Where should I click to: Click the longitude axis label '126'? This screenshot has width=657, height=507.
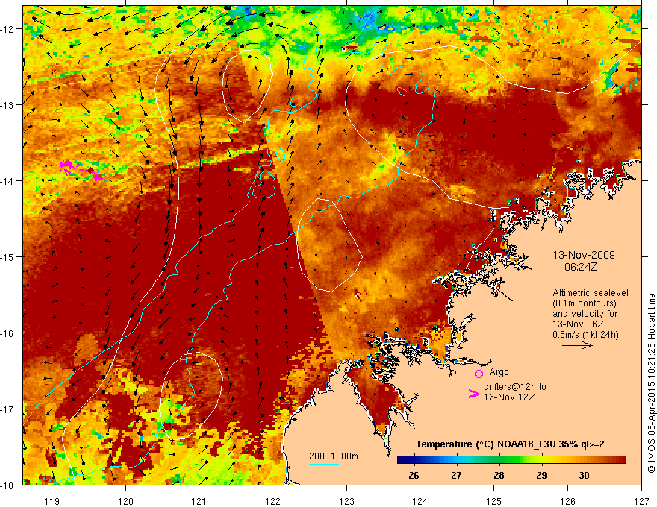point(567,501)
